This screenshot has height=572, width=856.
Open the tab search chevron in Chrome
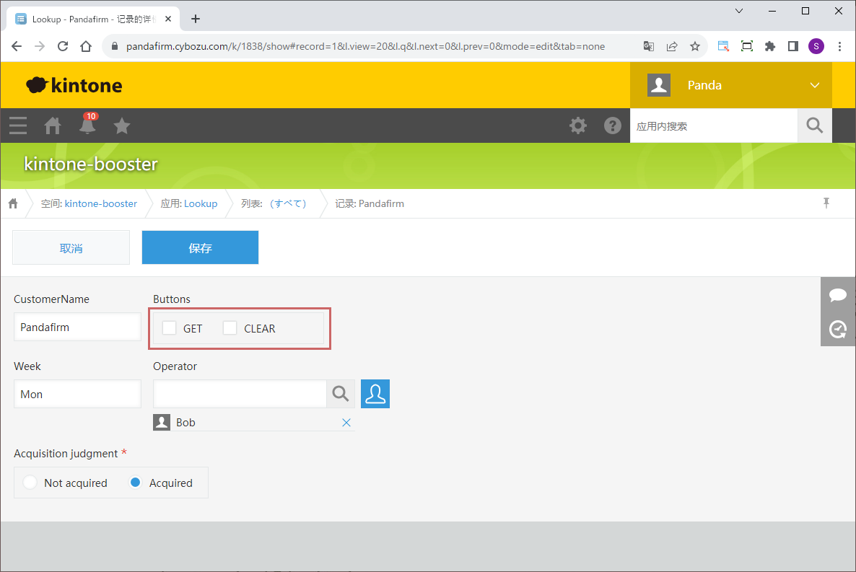[739, 11]
